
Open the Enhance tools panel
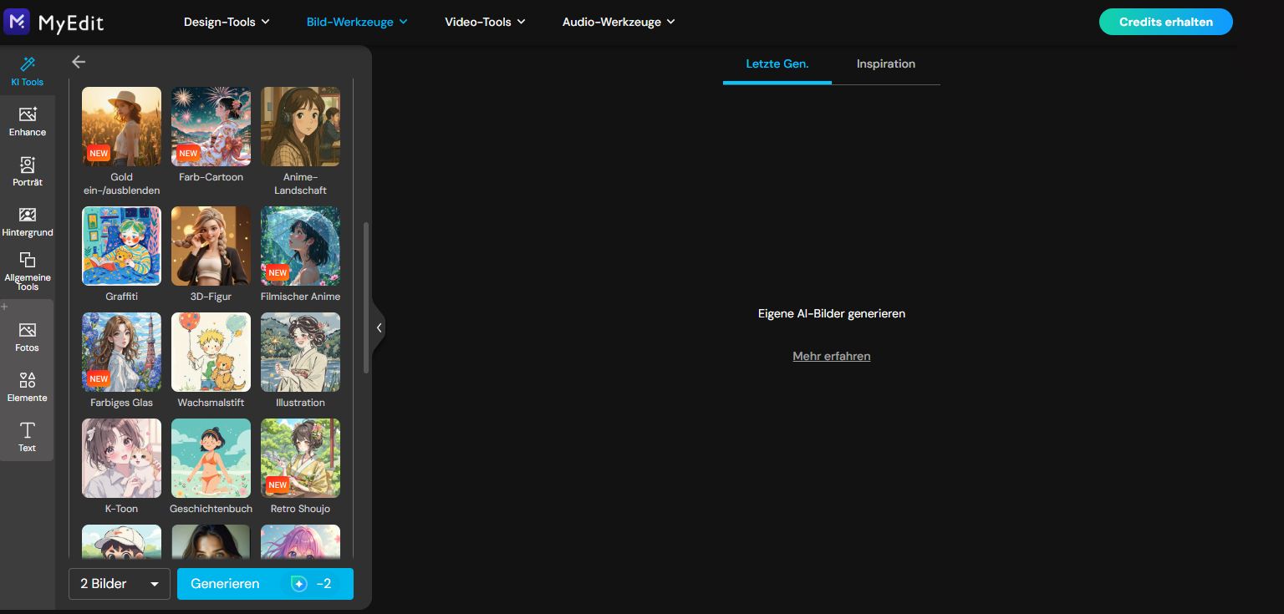tap(28, 121)
